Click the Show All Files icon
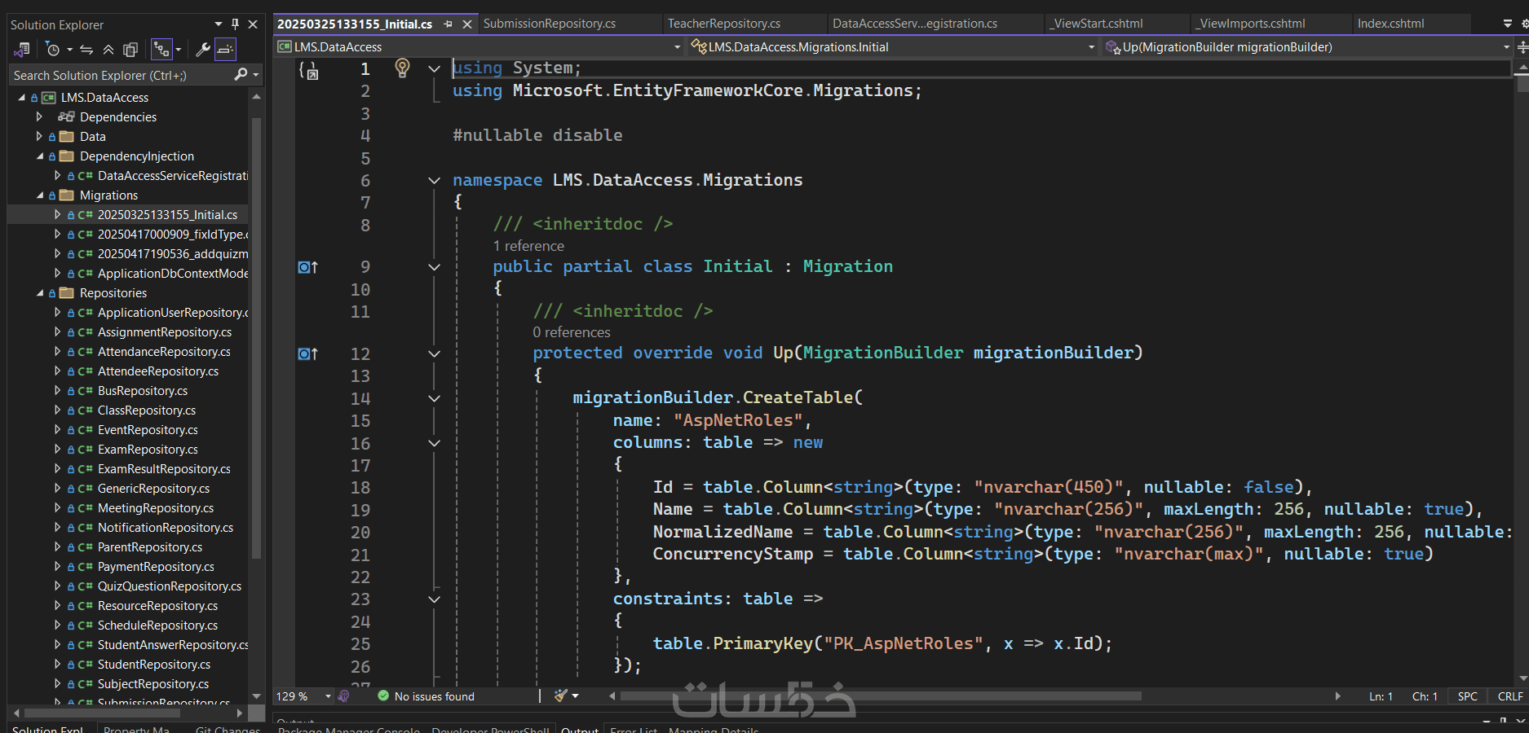Image resolution: width=1529 pixels, height=733 pixels. click(x=130, y=50)
